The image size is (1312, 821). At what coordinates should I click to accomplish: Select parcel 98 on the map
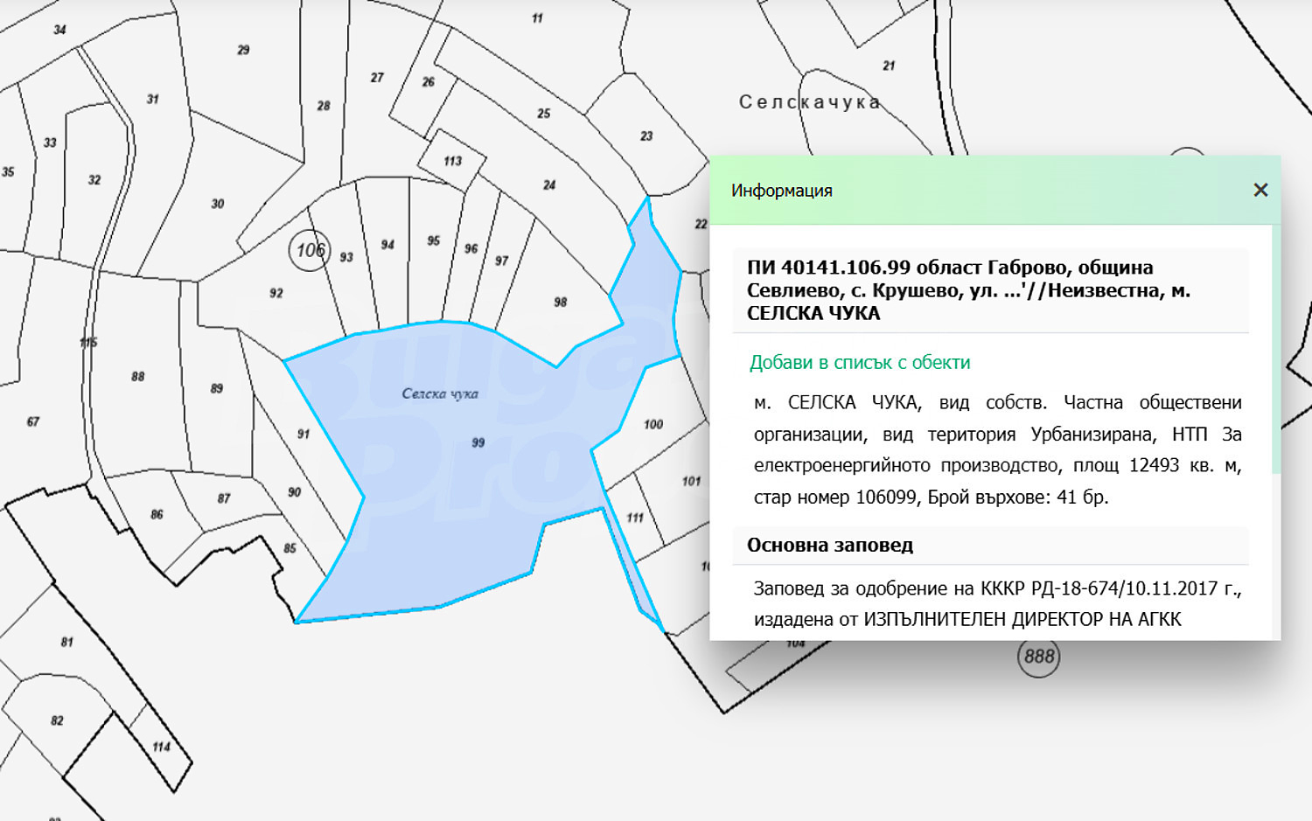[561, 303]
